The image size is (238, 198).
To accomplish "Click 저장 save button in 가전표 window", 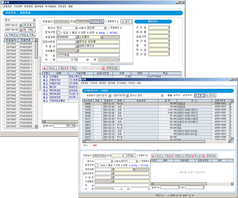I will (x=186, y=156).
